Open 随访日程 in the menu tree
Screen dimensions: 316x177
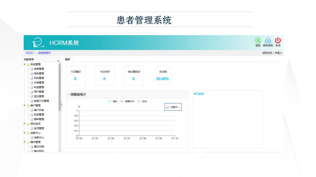coord(39,147)
